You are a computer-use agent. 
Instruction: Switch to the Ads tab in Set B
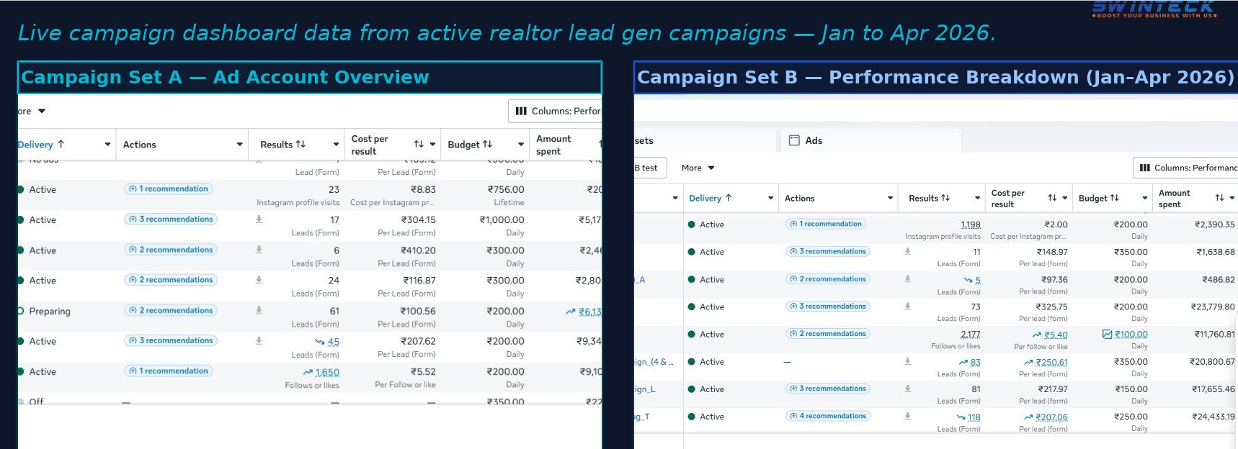pos(870,140)
